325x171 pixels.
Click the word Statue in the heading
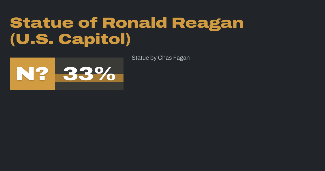[42, 23]
